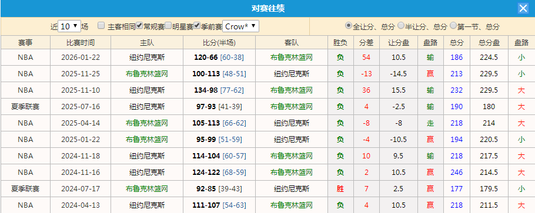The height and width of the screenshot is (213, 535).
Task: Select the 半让分、总分 radio option
Action: 401,25
